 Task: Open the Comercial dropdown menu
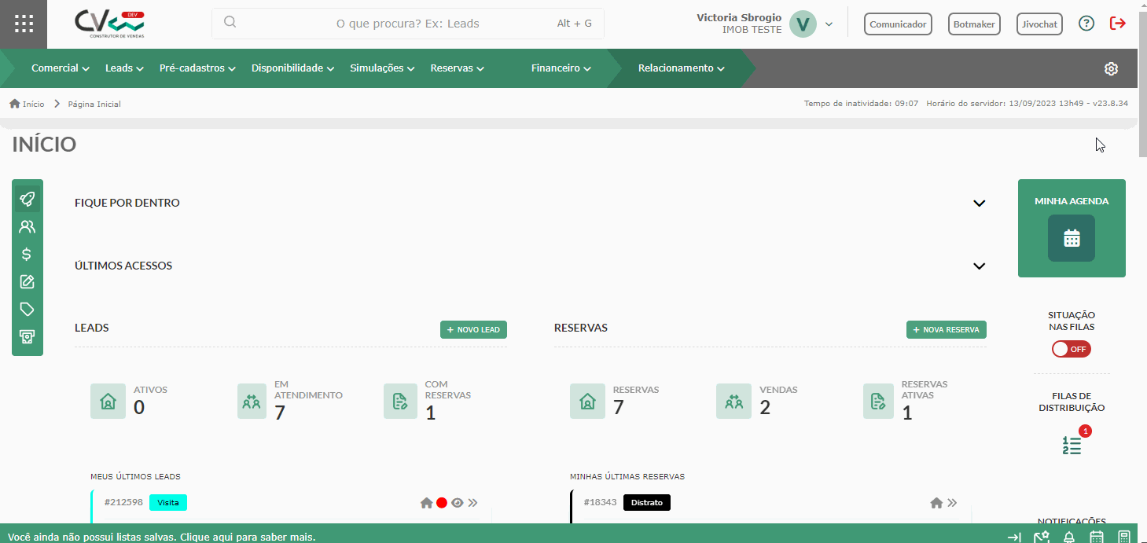click(x=61, y=68)
